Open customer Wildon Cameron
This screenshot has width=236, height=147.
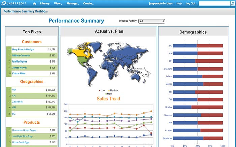coord(21,55)
